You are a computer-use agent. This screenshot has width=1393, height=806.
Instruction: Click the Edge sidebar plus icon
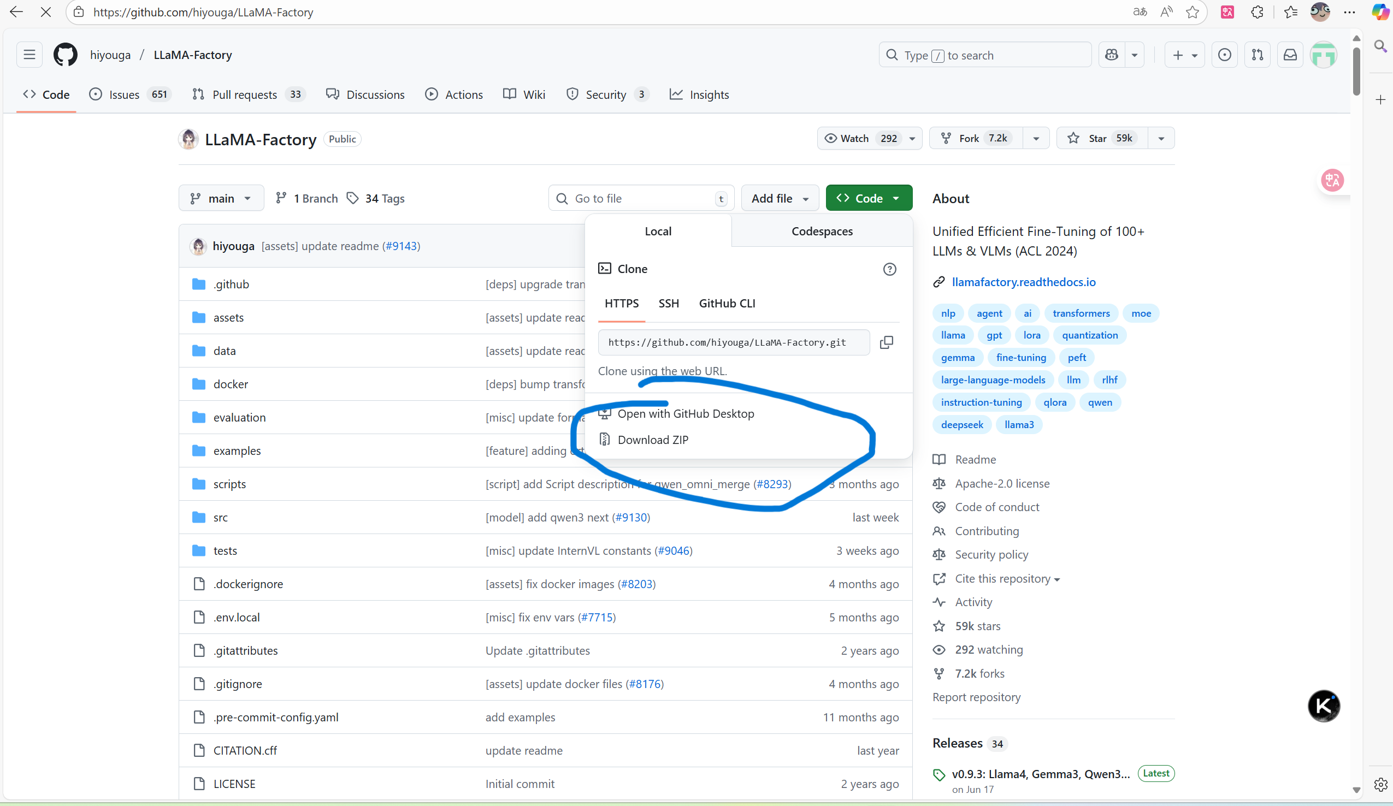tap(1380, 99)
